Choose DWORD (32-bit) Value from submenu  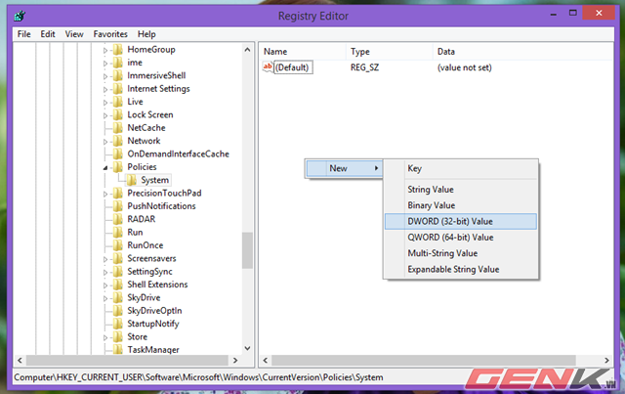[x=450, y=221]
